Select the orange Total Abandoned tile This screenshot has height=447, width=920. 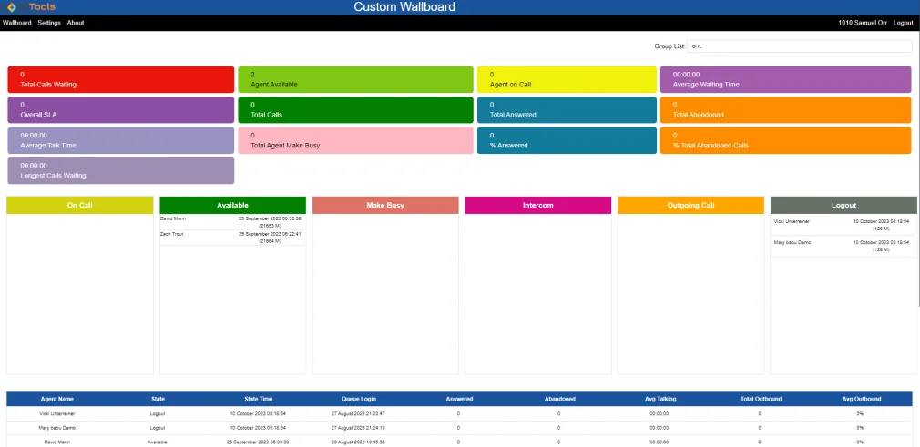785,109
